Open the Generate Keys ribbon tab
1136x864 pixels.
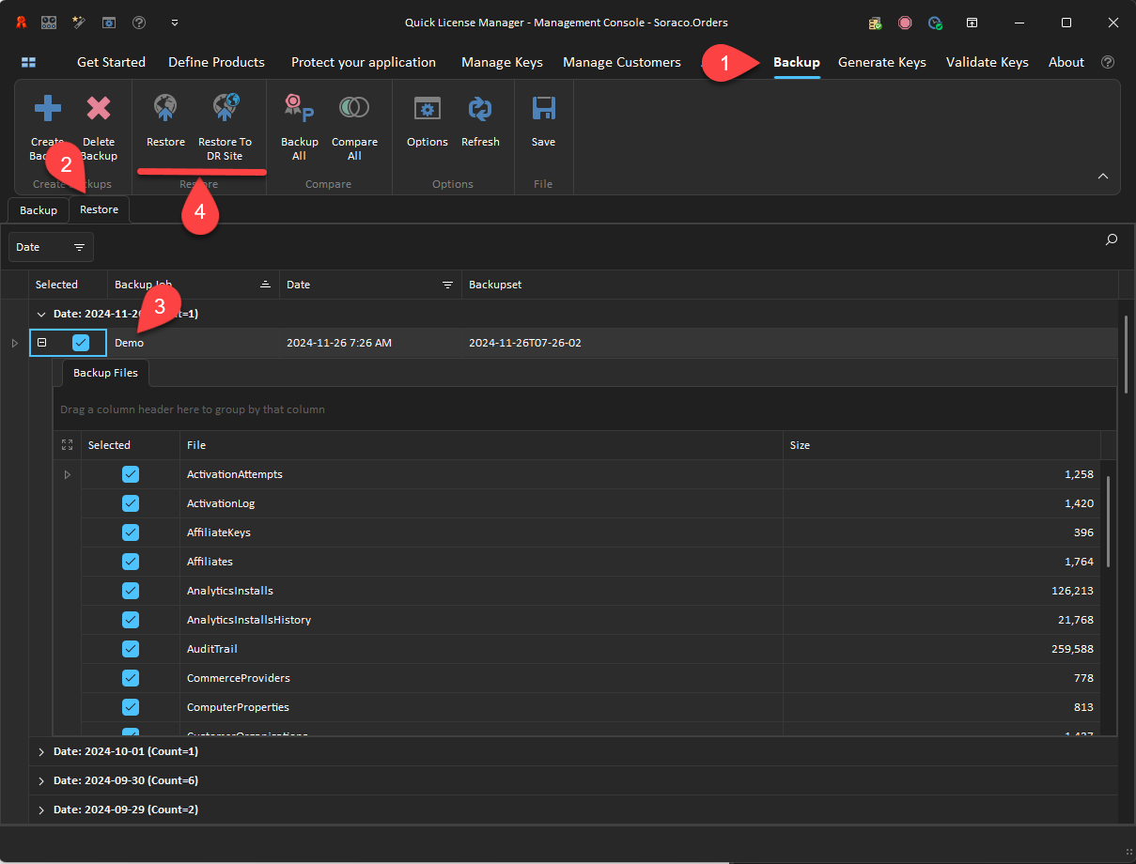pyautogui.click(x=881, y=62)
